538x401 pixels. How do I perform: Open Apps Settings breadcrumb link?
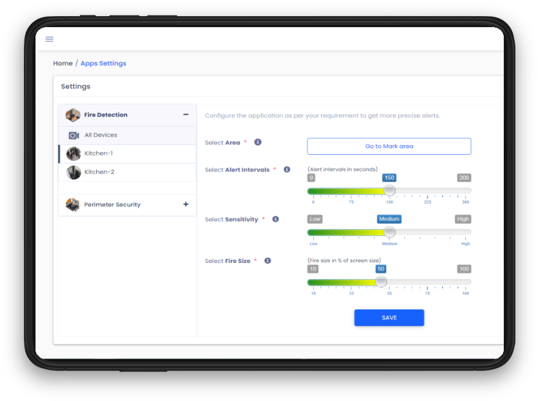103,63
